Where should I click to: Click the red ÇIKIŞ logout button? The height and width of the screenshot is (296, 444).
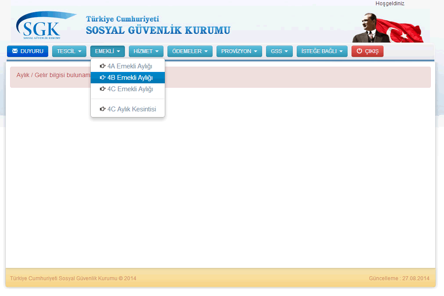point(368,51)
